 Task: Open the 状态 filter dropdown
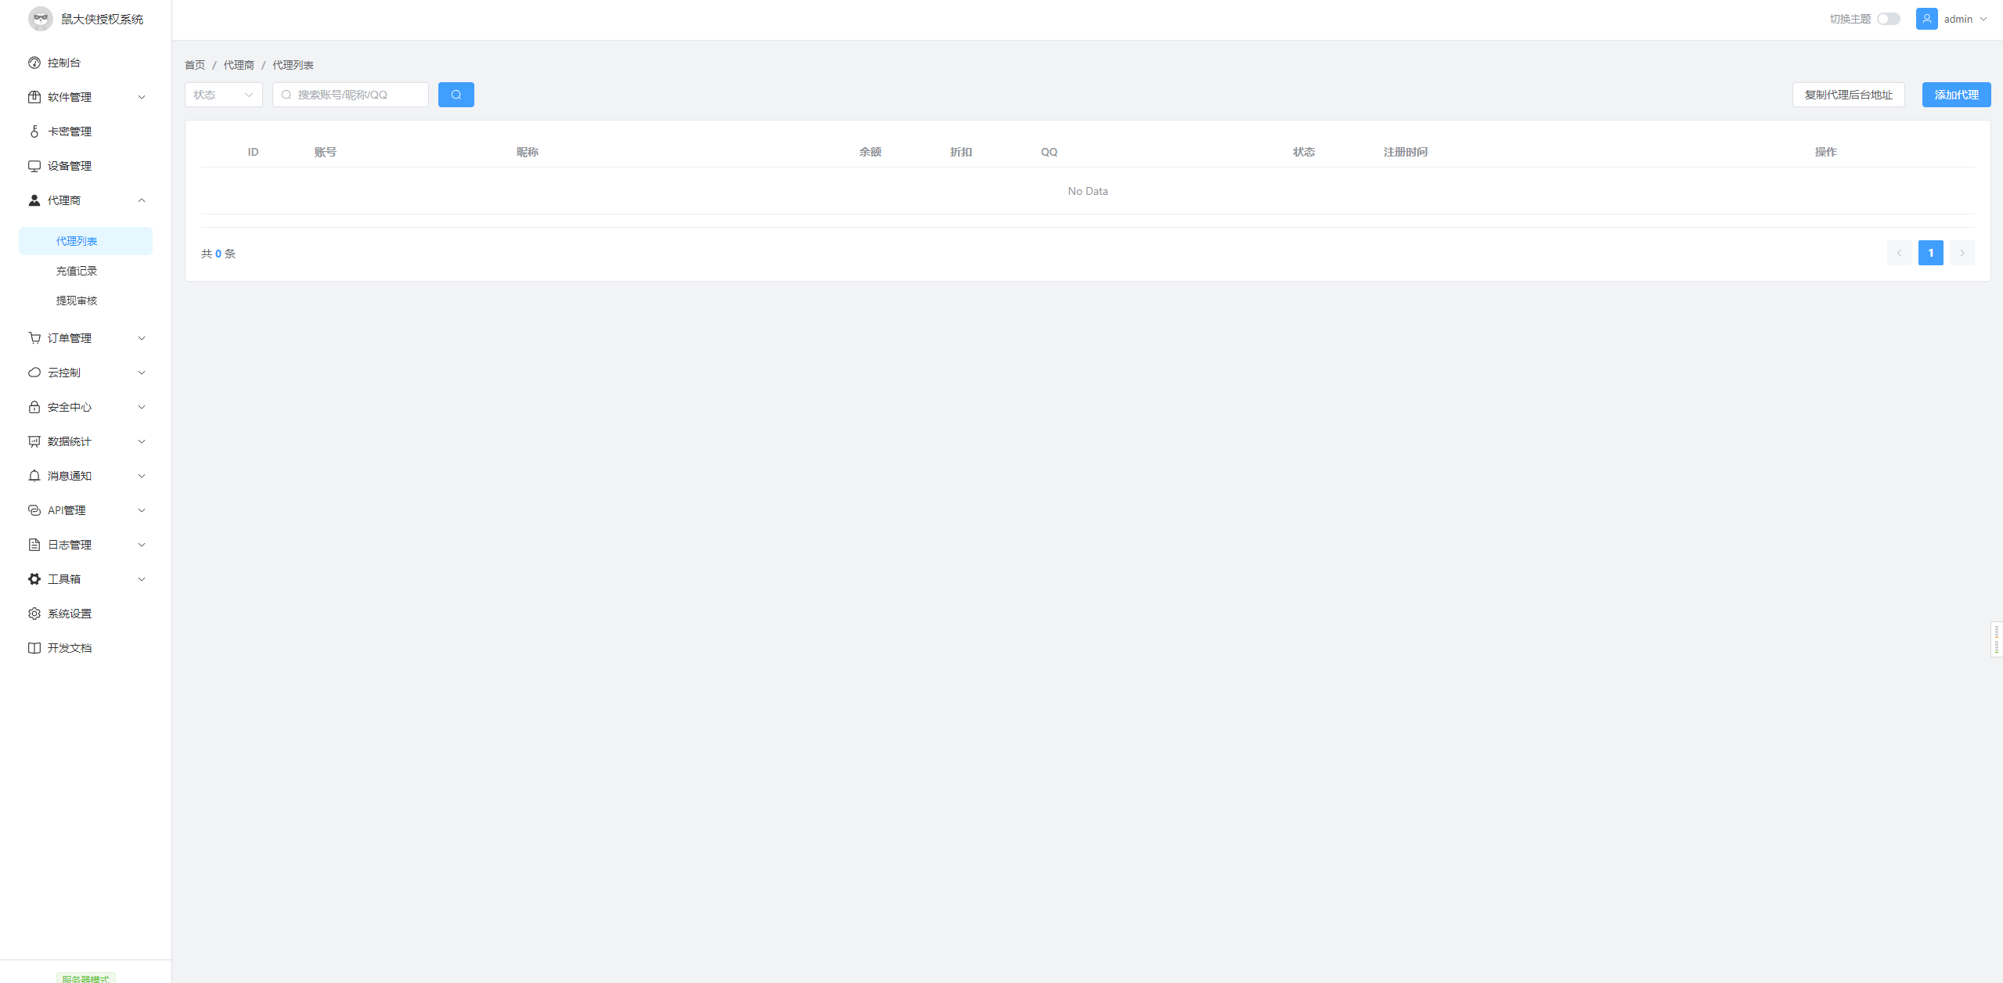[223, 95]
